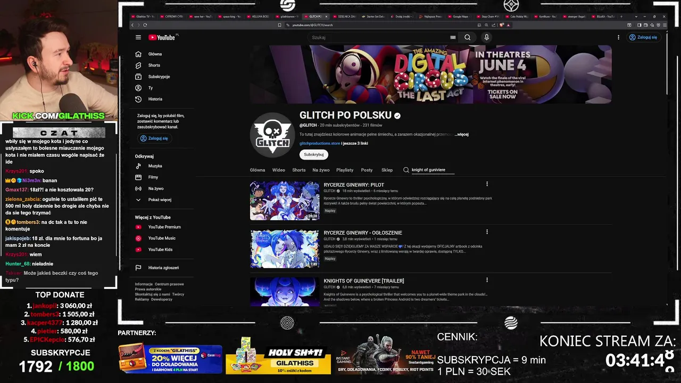Open the glitchproductions.store link
The image size is (681, 383).
pyautogui.click(x=320, y=143)
